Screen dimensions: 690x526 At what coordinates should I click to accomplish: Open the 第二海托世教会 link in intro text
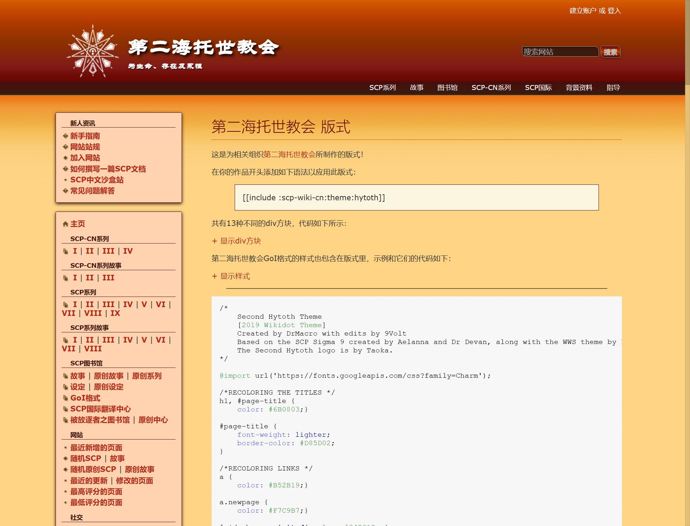pos(289,155)
